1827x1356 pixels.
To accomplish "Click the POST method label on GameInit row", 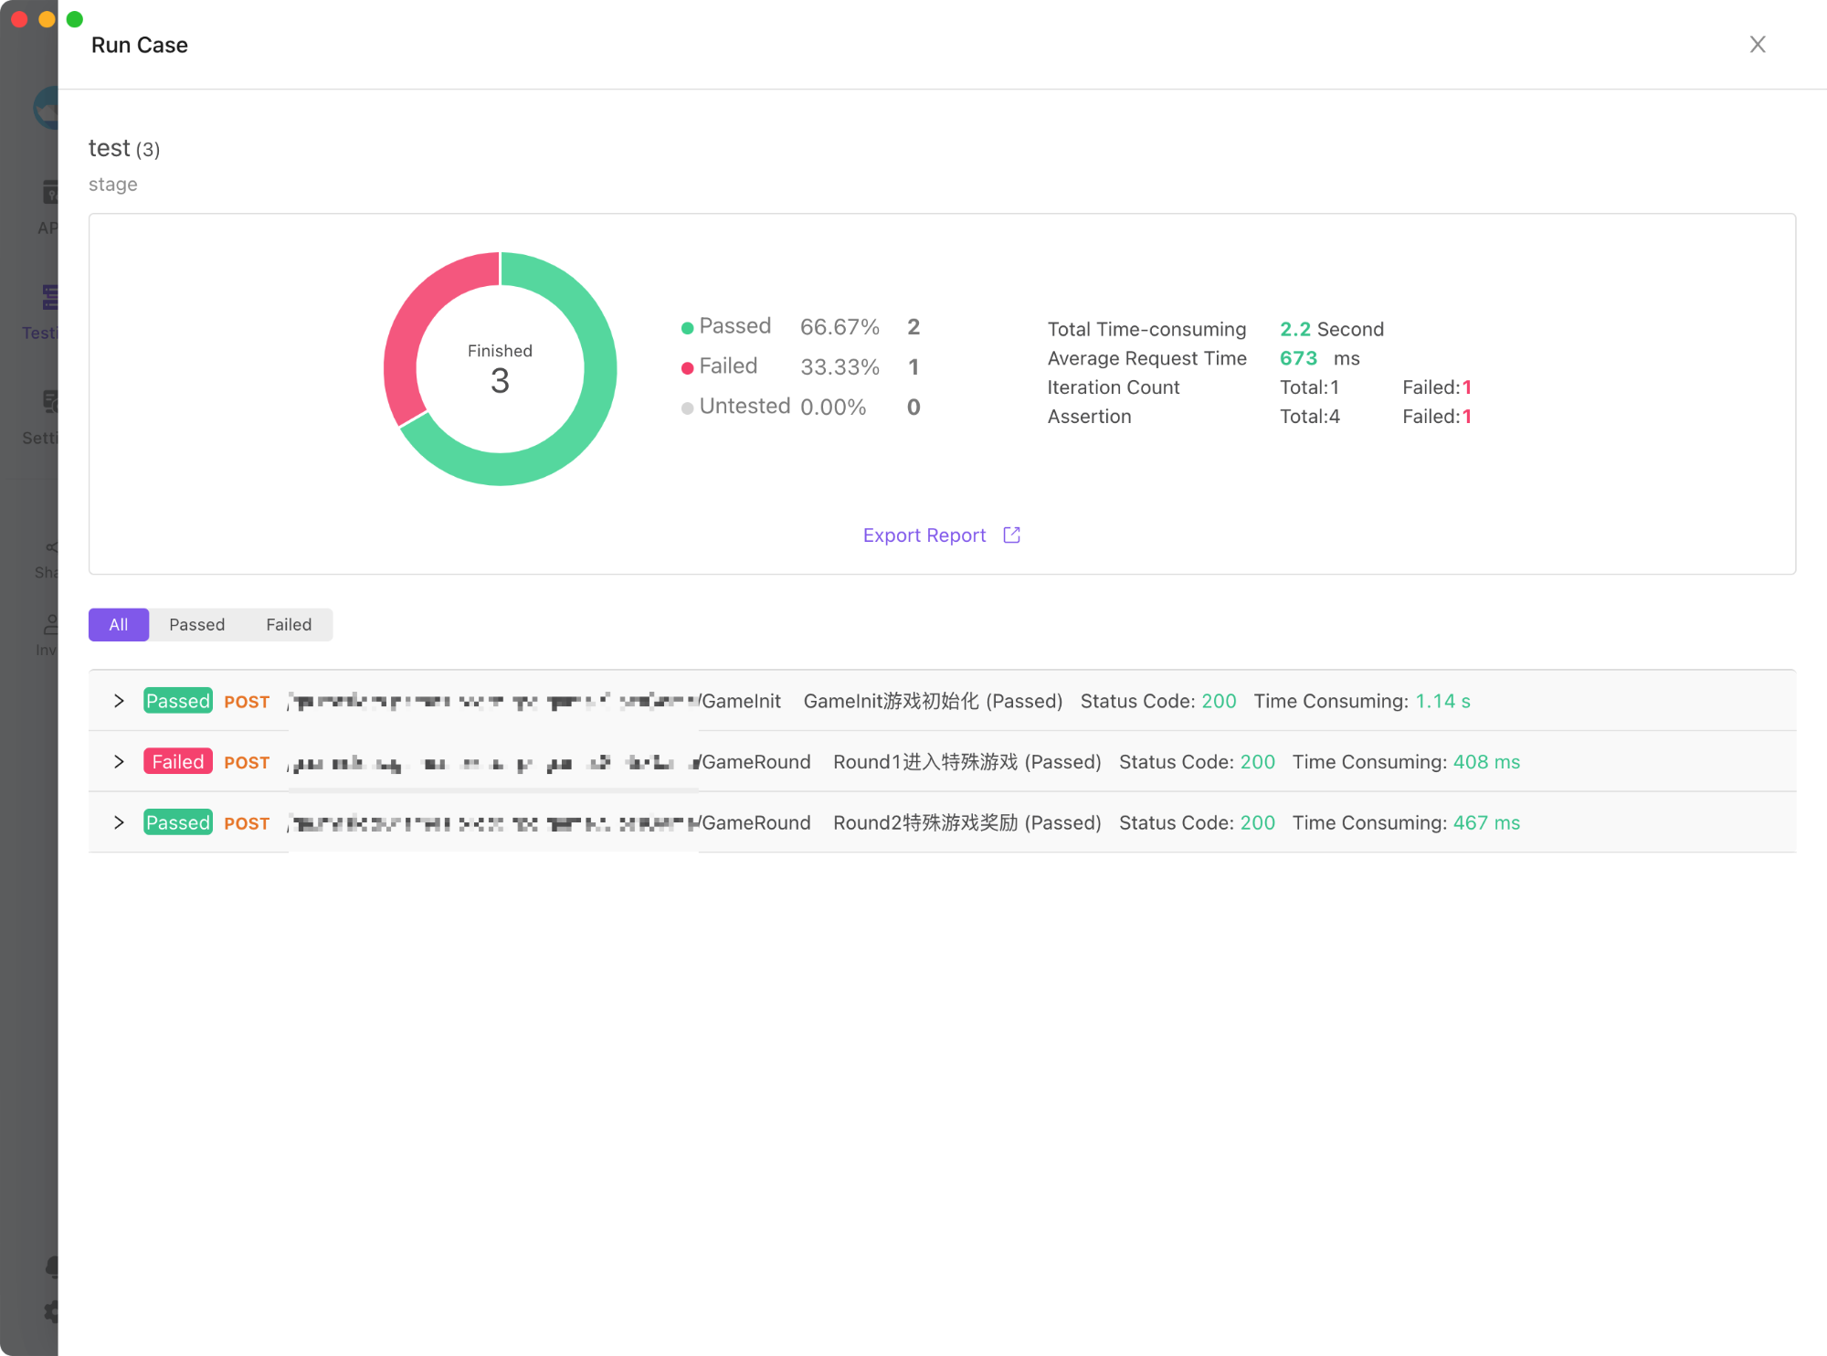I will tap(247, 702).
